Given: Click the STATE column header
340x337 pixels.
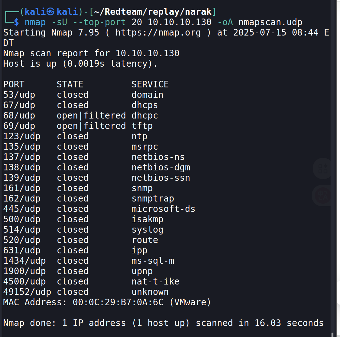Looking at the screenshot, I should [x=70, y=84].
